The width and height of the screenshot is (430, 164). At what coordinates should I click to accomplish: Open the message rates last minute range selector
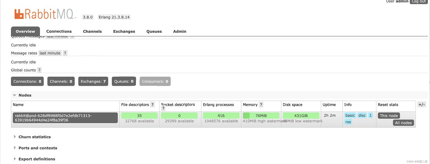tap(50, 53)
